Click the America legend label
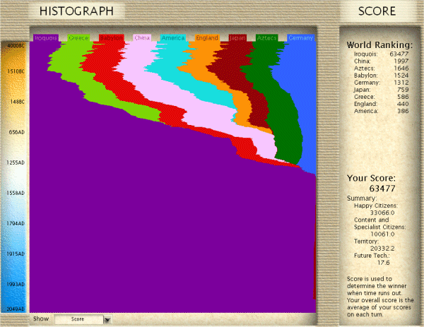This screenshot has width=424, height=327. (x=173, y=37)
